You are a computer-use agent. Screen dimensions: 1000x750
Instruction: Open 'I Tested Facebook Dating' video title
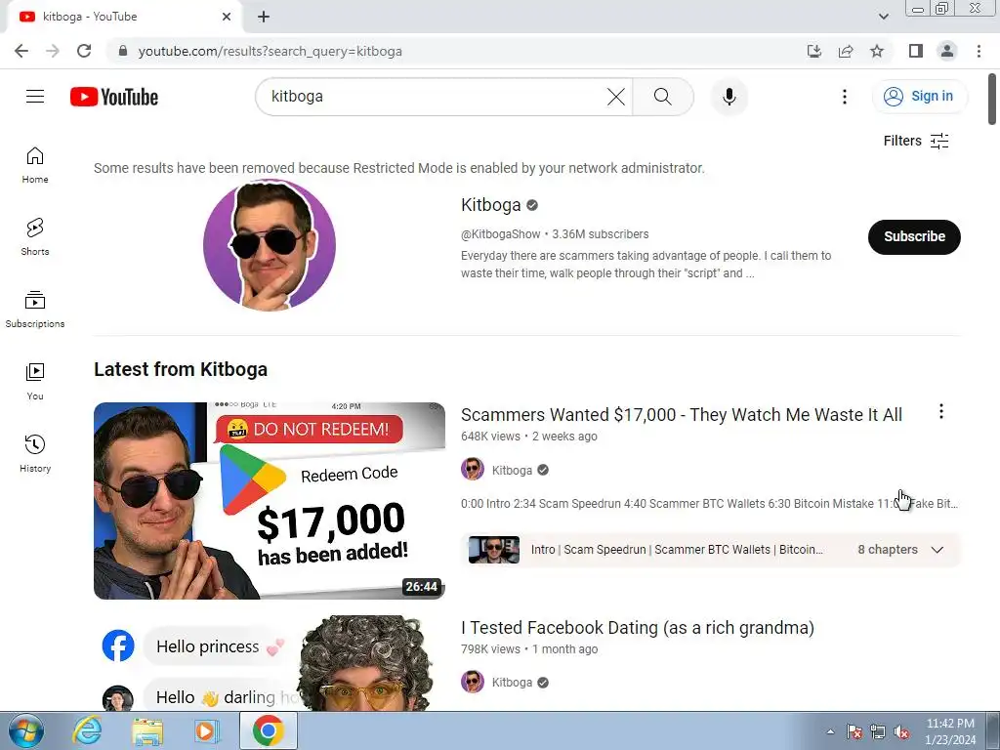637,628
